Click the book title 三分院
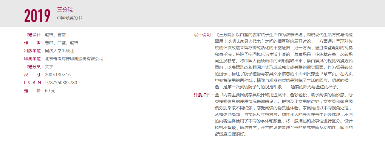 65,10
